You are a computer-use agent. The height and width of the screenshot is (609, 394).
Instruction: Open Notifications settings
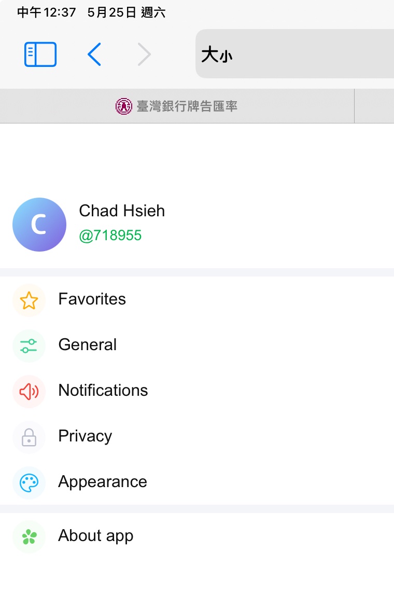point(103,391)
